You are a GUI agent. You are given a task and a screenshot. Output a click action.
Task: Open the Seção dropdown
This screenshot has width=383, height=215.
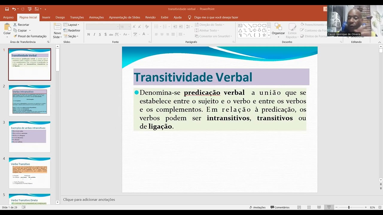coord(71,36)
